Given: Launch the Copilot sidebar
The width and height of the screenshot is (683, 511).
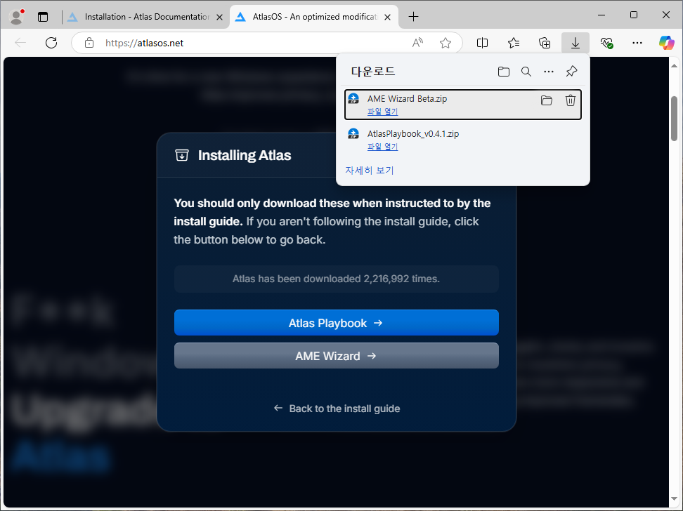Looking at the screenshot, I should [666, 43].
